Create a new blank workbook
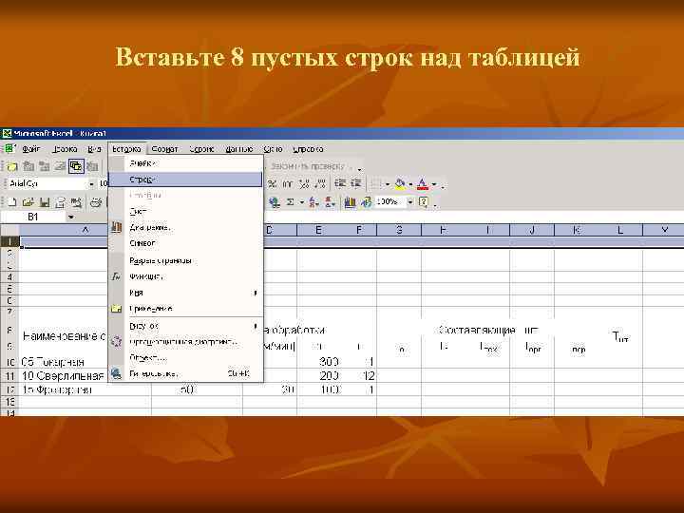 click(11, 202)
